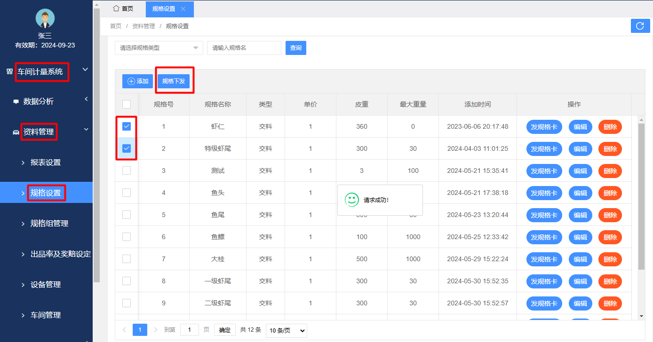Click the refresh icon button

click(640, 26)
